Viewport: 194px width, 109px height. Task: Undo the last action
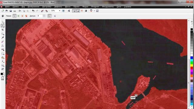click(33, 11)
